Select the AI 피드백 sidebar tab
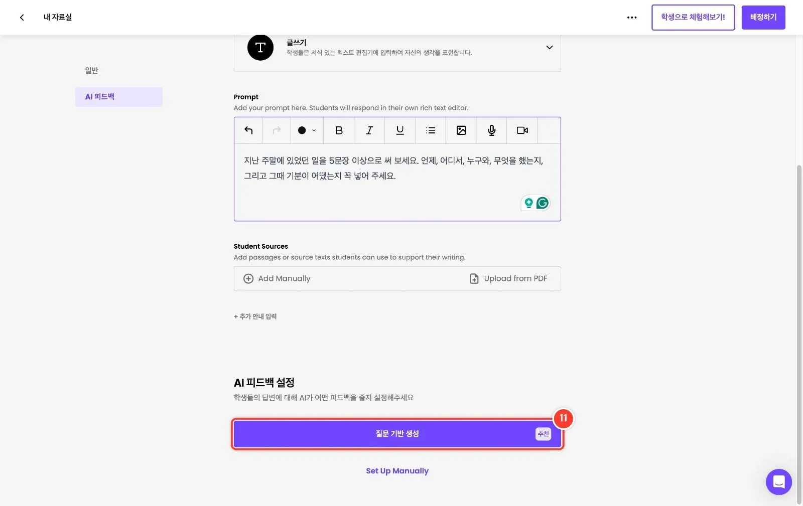This screenshot has height=506, width=803. (119, 97)
